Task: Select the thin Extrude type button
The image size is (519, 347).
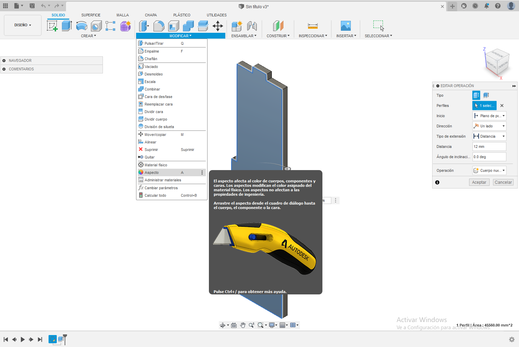Action: pyautogui.click(x=486, y=95)
